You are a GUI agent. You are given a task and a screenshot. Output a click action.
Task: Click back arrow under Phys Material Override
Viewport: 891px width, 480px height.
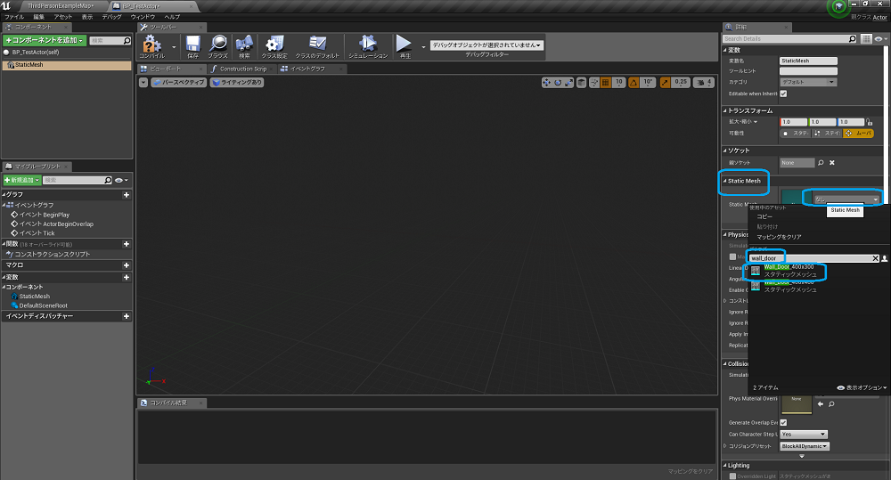coord(821,404)
